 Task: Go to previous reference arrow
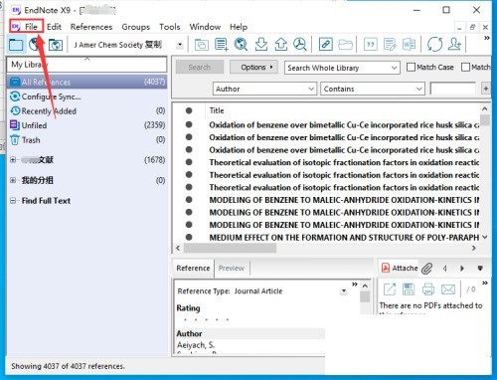tap(445, 269)
